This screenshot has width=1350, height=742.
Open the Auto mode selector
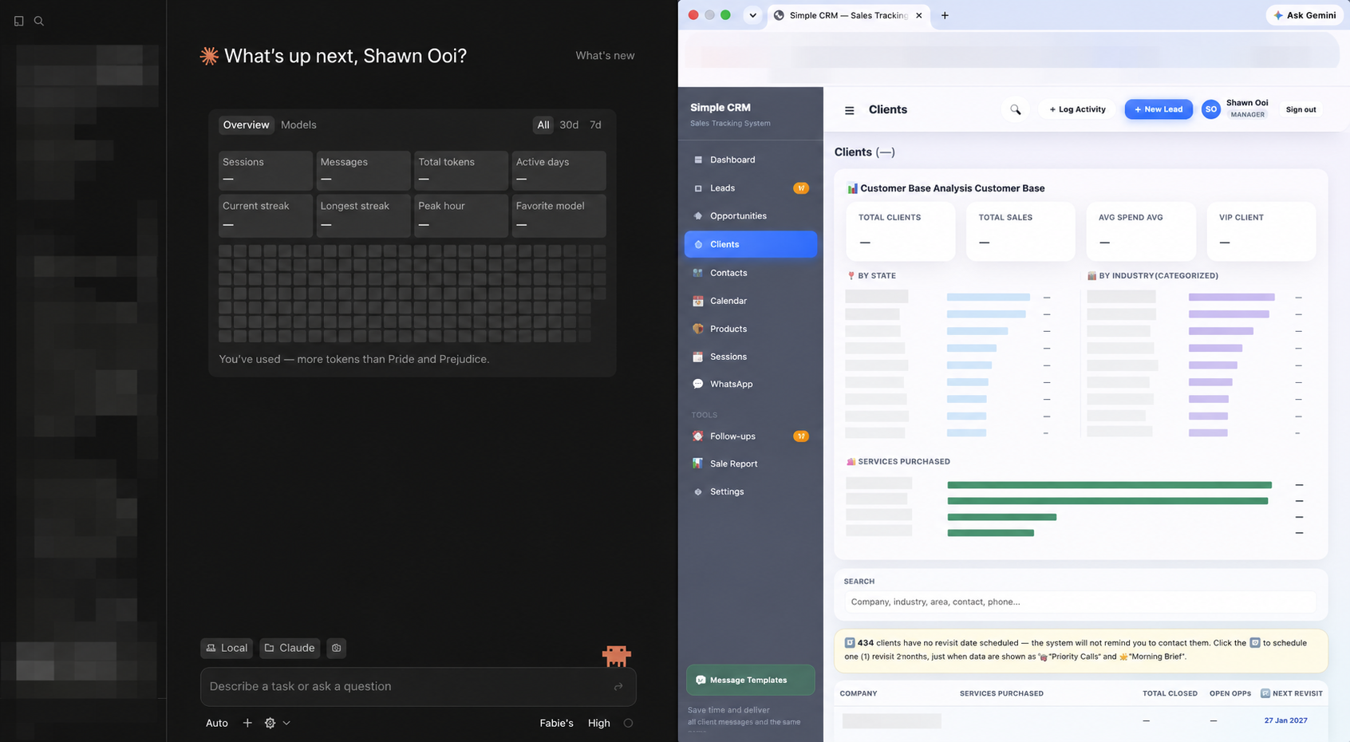point(217,723)
